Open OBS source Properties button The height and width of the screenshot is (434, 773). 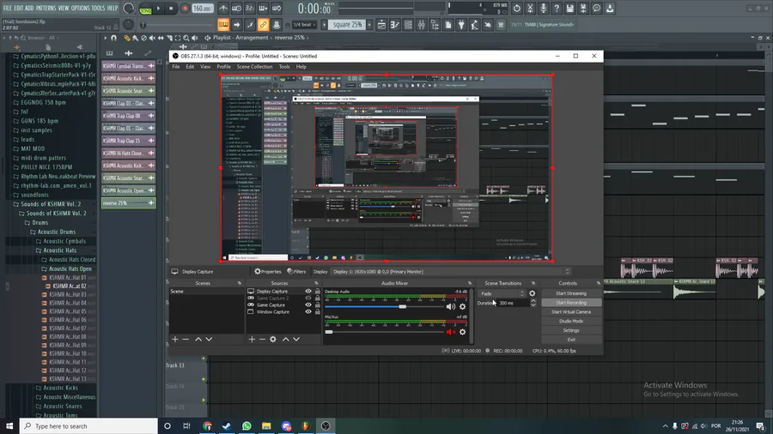(x=268, y=272)
